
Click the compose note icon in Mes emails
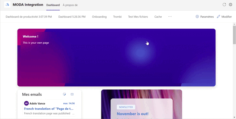(64, 94)
